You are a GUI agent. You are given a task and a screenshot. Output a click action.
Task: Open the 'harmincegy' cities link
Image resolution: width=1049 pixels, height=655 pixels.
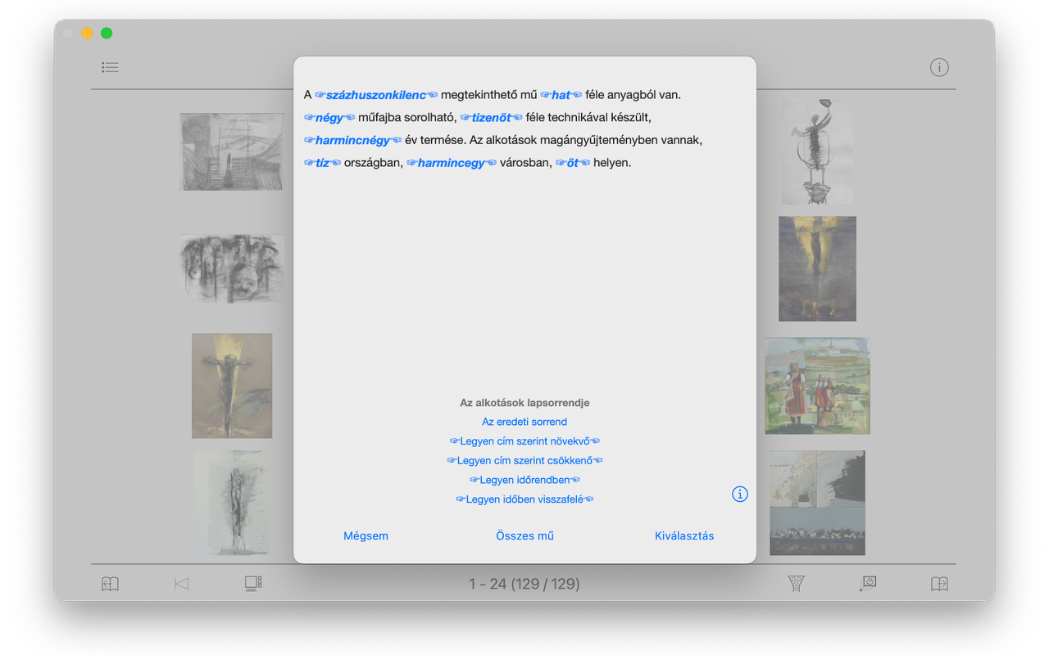(x=452, y=163)
